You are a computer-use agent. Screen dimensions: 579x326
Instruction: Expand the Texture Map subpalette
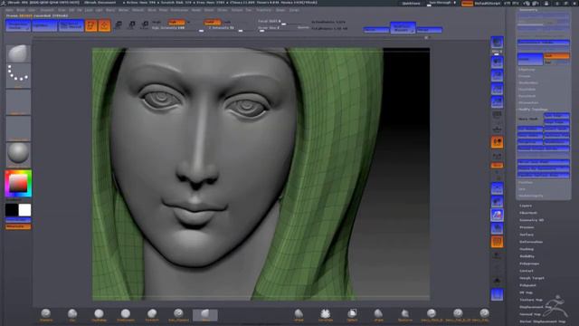point(531,300)
